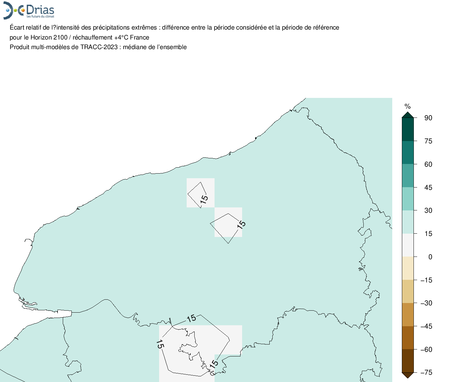Viewport: 461px width, 382px height.
Task: Choose the 15–30 pale green legend band
Action: coord(408,222)
